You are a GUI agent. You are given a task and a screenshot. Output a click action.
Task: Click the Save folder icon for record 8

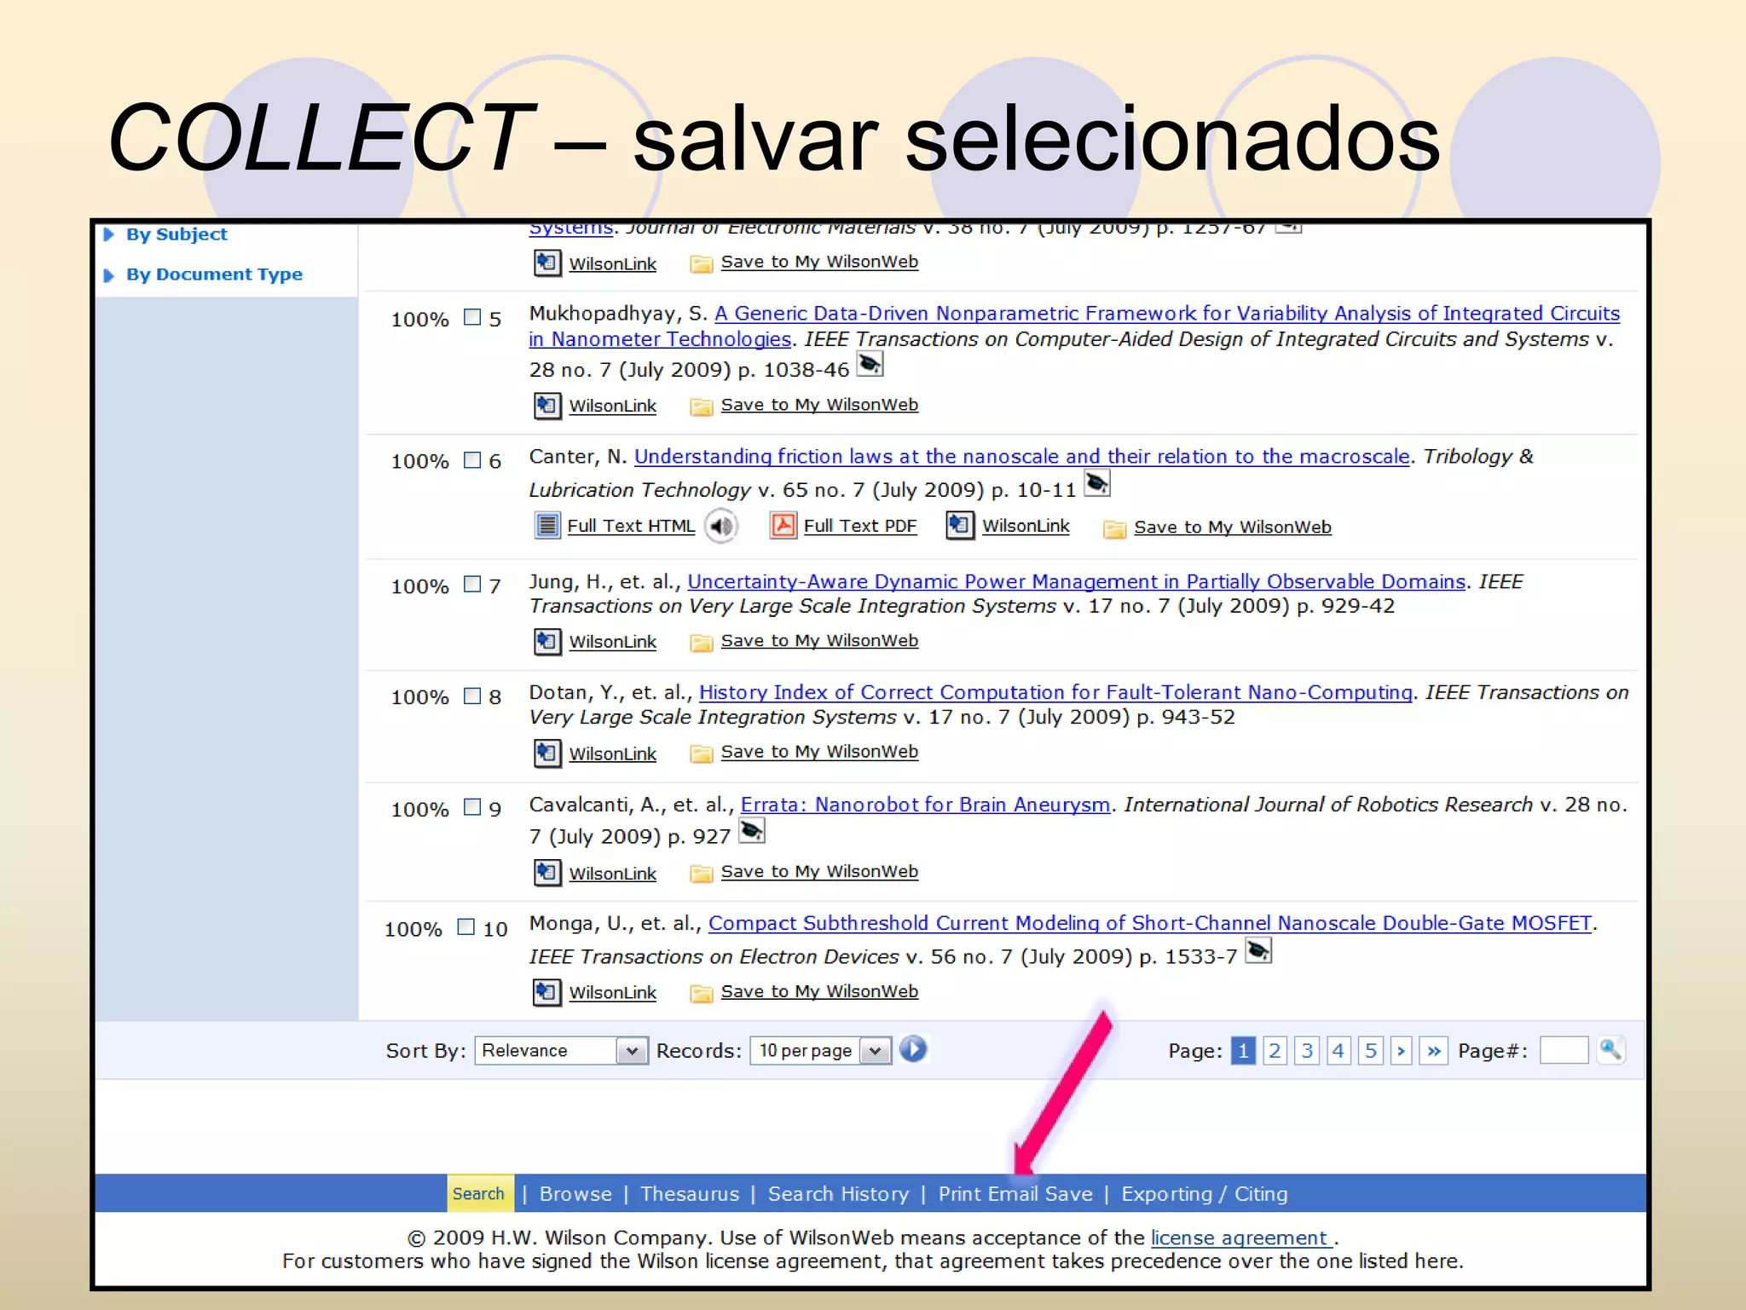[x=701, y=753]
